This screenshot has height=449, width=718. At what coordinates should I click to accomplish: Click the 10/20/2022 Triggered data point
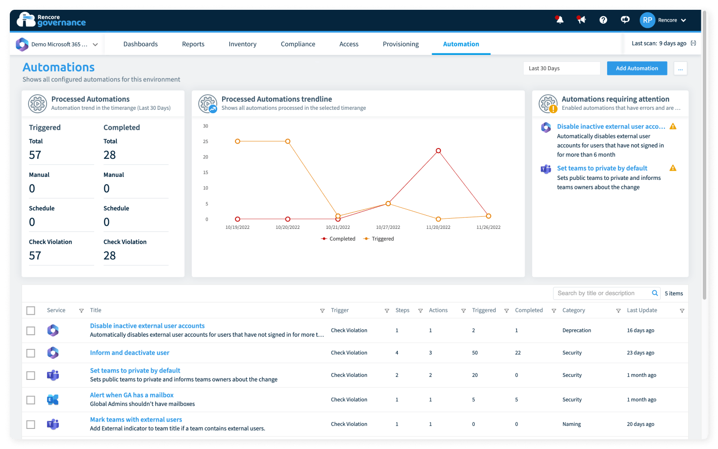pos(288,141)
